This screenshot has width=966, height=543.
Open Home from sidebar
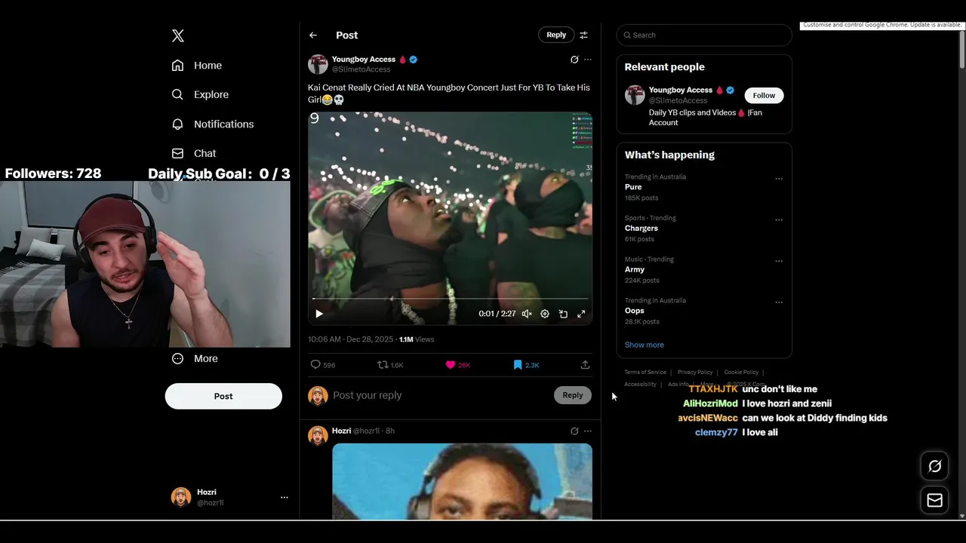[197, 66]
